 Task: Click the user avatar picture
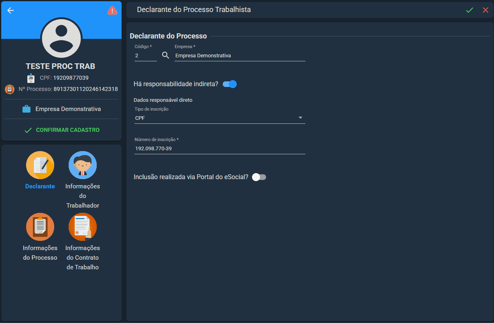(x=61, y=38)
